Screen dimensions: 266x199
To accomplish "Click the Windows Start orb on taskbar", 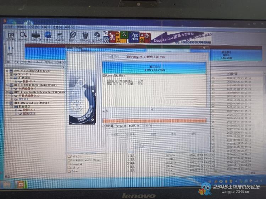I will click(7, 185).
